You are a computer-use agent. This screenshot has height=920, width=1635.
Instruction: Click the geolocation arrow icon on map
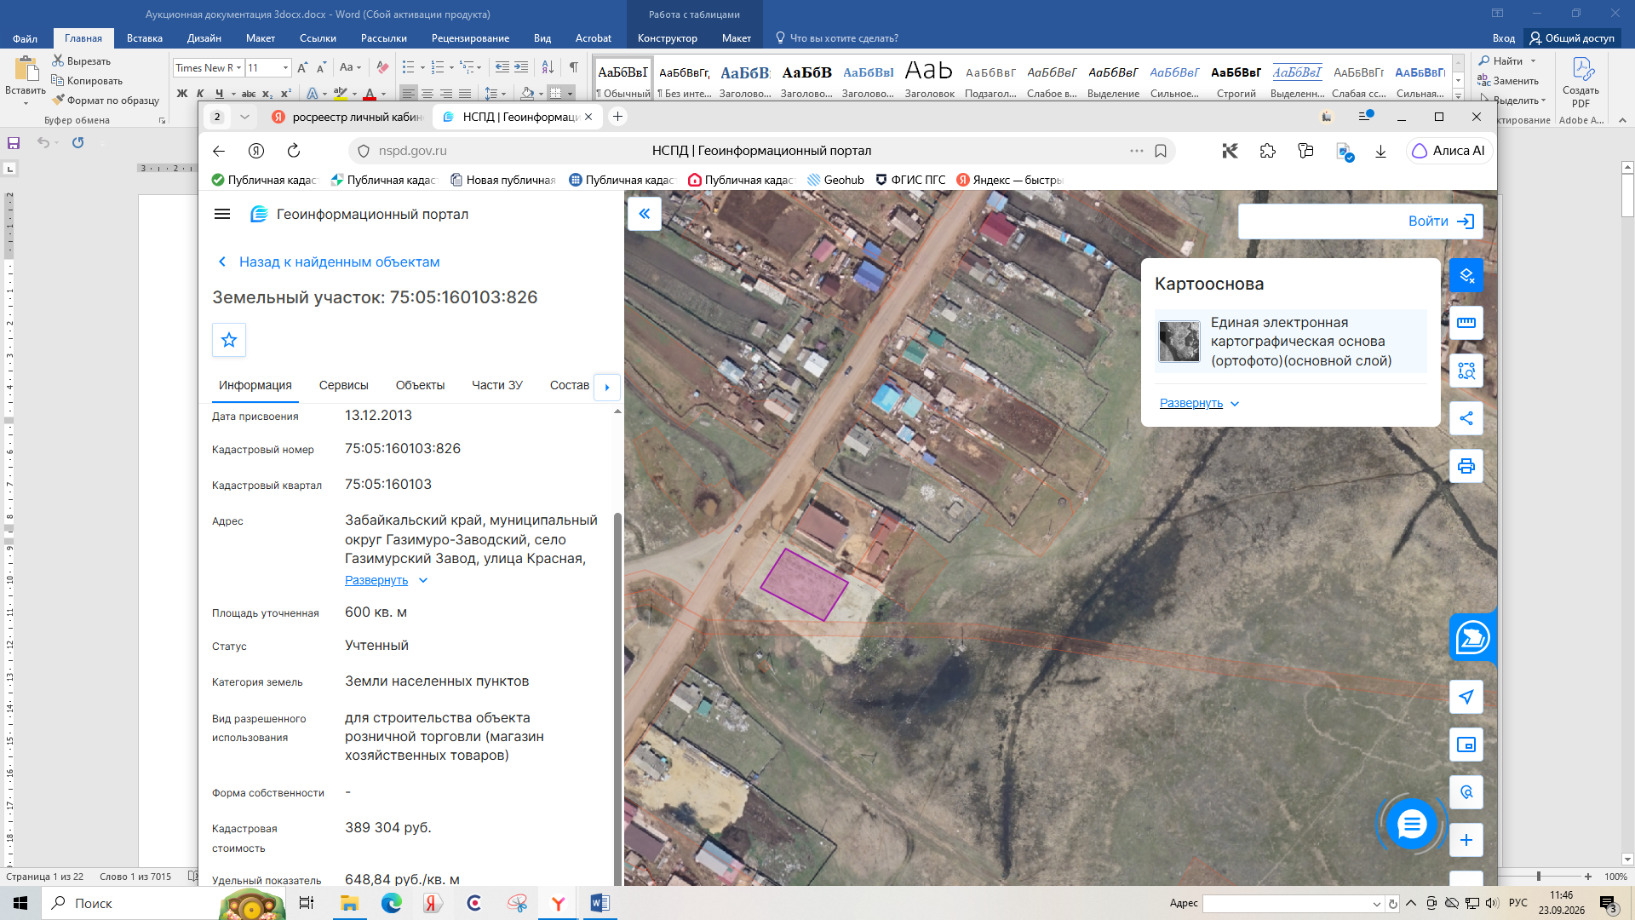coord(1466,697)
